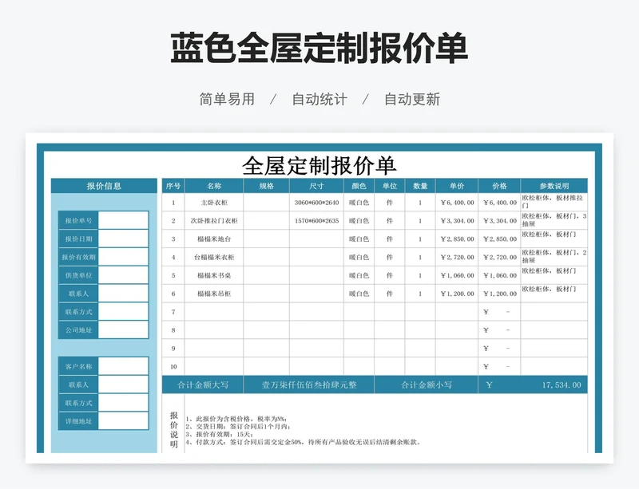Click the 合计金额大写 label cell
639x489 pixels.
point(203,384)
